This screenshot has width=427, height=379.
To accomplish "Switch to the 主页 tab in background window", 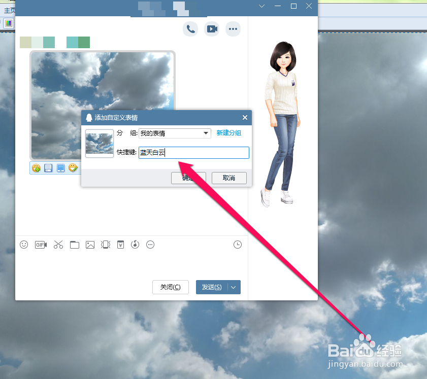I will (9, 10).
